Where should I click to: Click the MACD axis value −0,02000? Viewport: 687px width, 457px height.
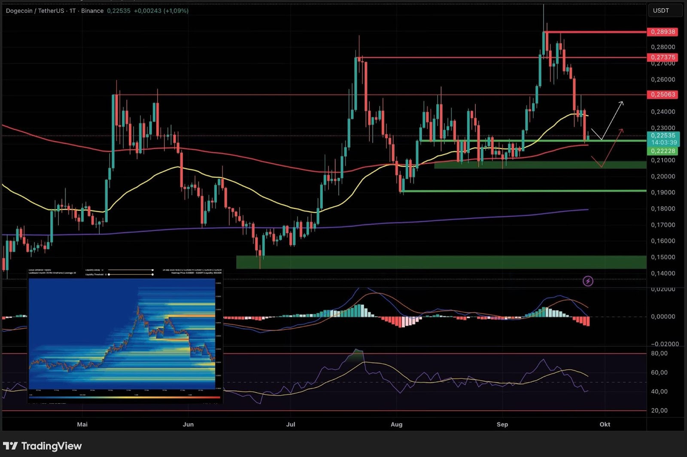coord(665,344)
